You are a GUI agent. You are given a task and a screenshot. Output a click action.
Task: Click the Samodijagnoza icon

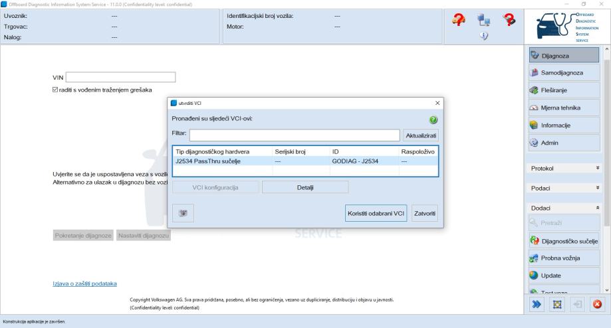(535, 73)
